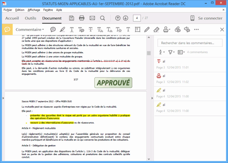Select the eraser tool
This screenshot has width=228, height=163.
click(156, 30)
